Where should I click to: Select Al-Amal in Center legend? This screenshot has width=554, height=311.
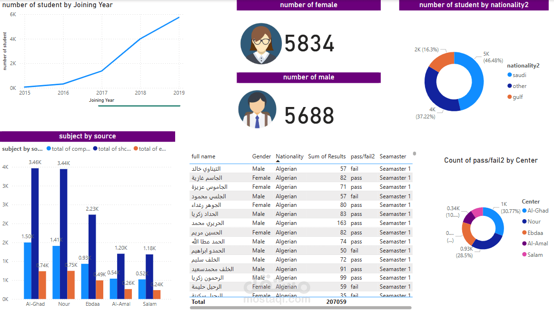click(x=535, y=243)
